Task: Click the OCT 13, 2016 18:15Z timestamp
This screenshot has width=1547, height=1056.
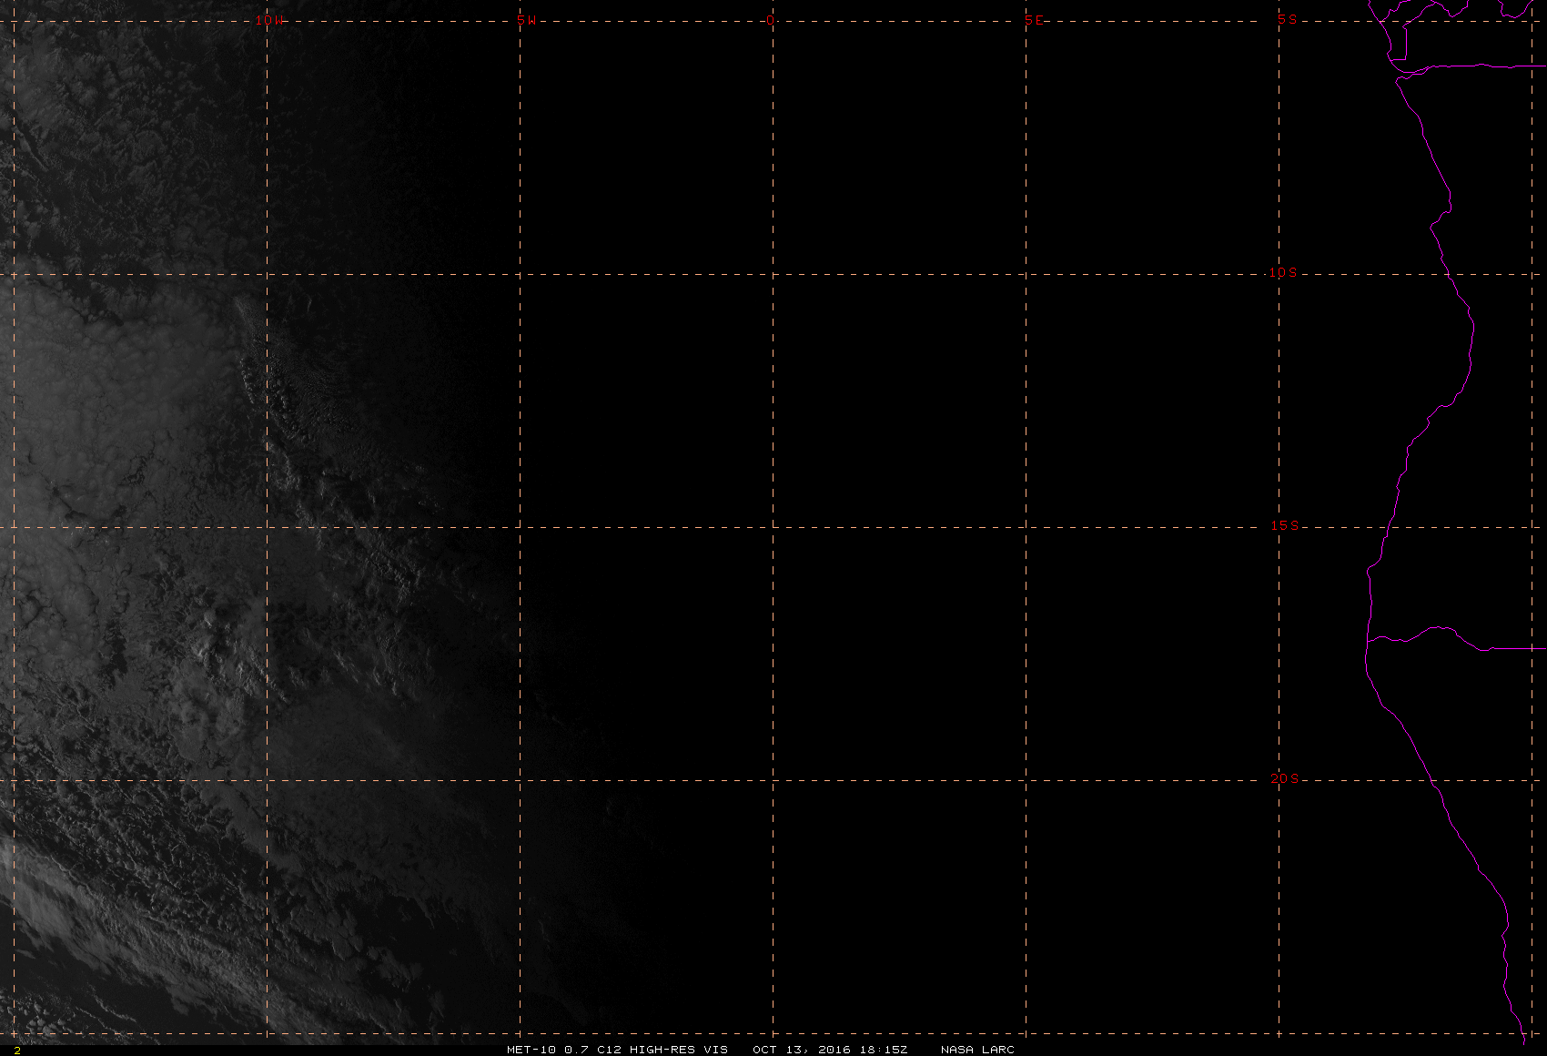Action: [830, 1050]
